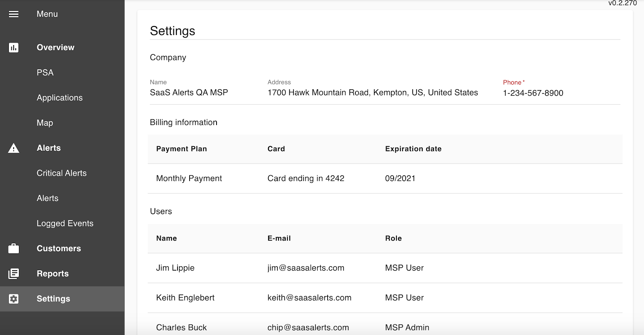The image size is (644, 335).
Task: Open the Alerts sub-item under Critical Alerts
Action: click(x=47, y=198)
